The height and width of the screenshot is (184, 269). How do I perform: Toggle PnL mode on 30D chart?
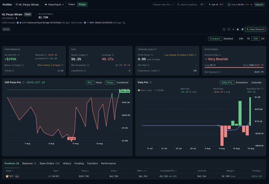click(x=90, y=83)
